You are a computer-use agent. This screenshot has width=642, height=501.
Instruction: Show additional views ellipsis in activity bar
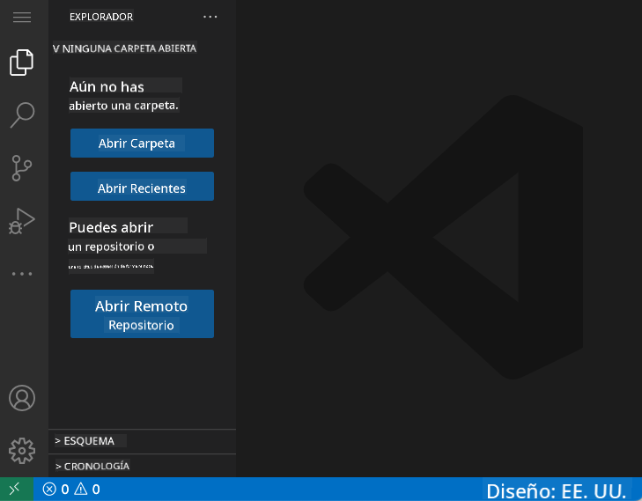click(22, 274)
